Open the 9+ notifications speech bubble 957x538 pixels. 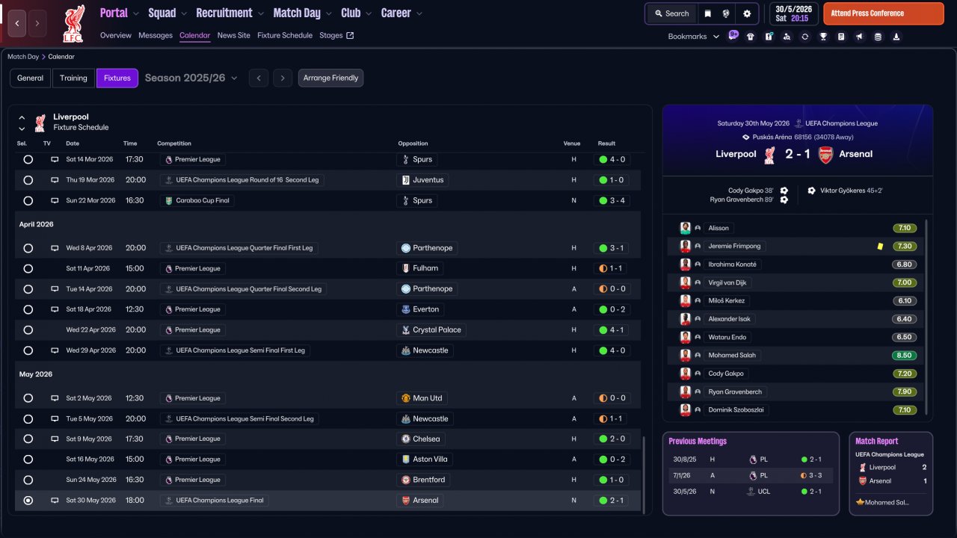733,35
